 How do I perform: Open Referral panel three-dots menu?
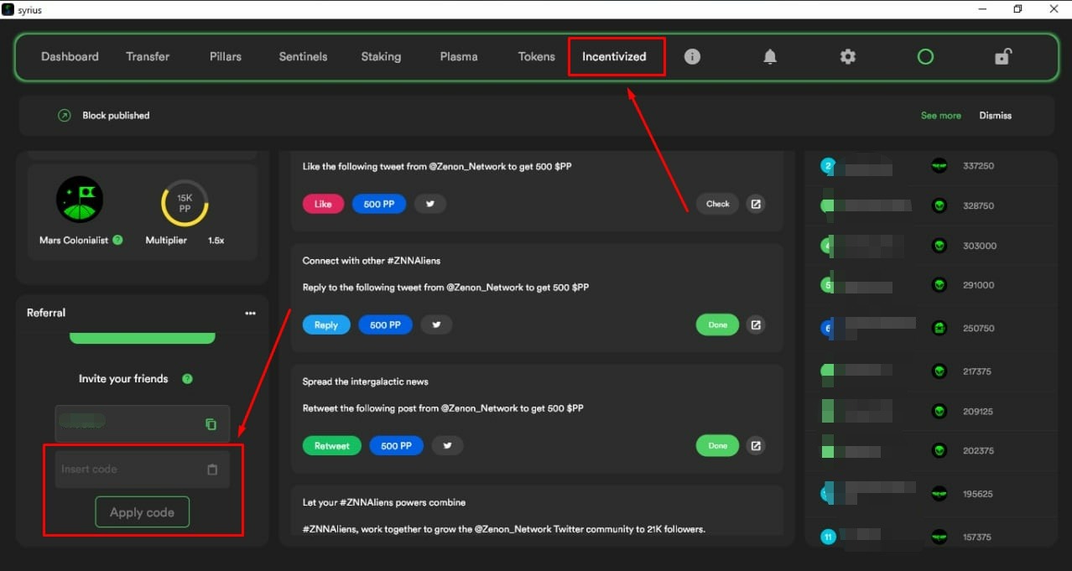tap(250, 313)
